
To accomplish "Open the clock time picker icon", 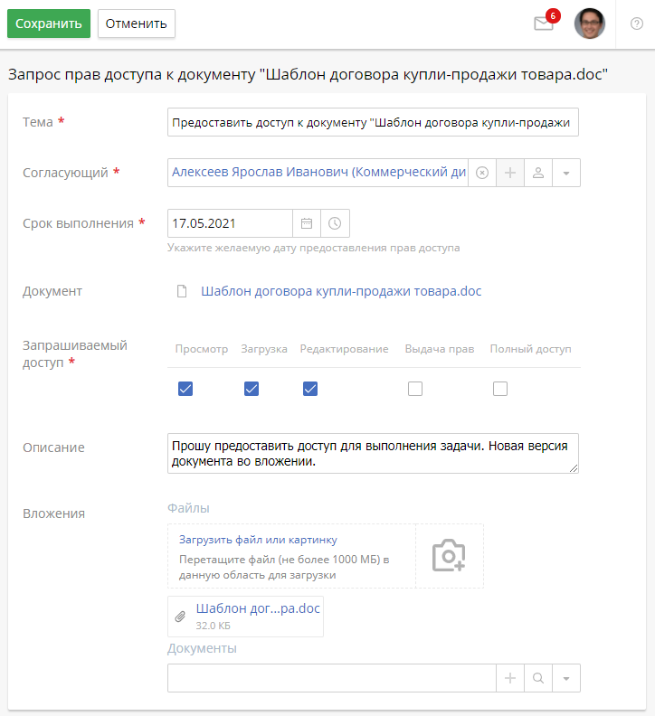I will (x=335, y=223).
